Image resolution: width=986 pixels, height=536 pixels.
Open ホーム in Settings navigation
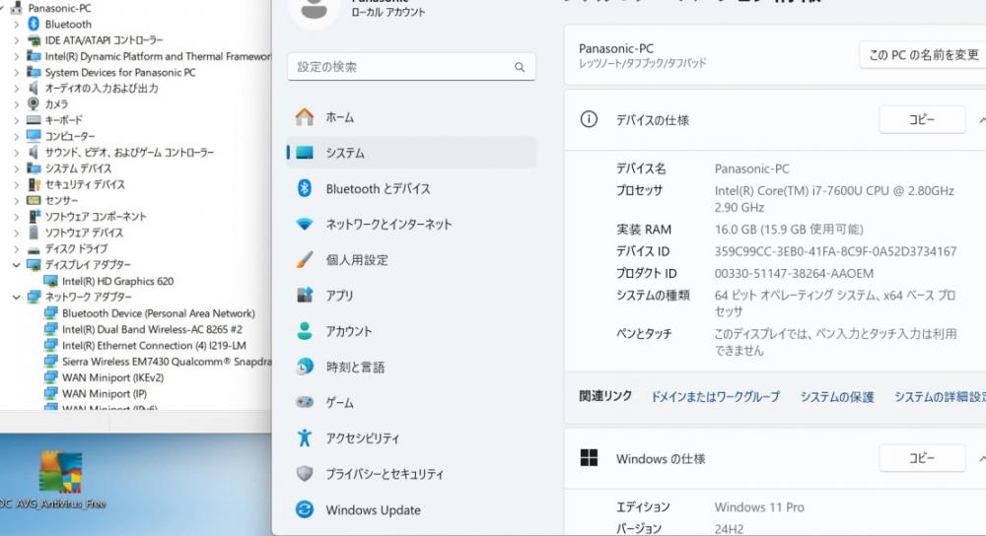tap(411, 117)
